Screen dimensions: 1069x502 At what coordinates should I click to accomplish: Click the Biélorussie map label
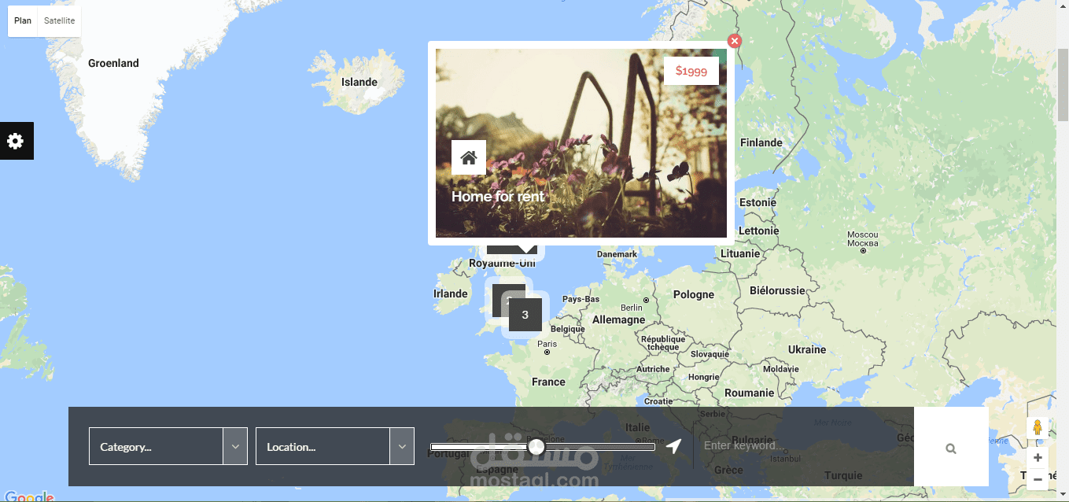point(778,290)
